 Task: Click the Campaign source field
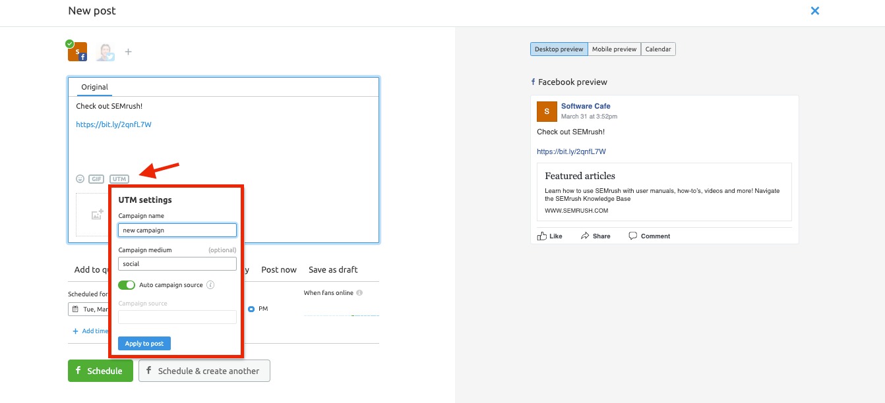pyautogui.click(x=177, y=317)
